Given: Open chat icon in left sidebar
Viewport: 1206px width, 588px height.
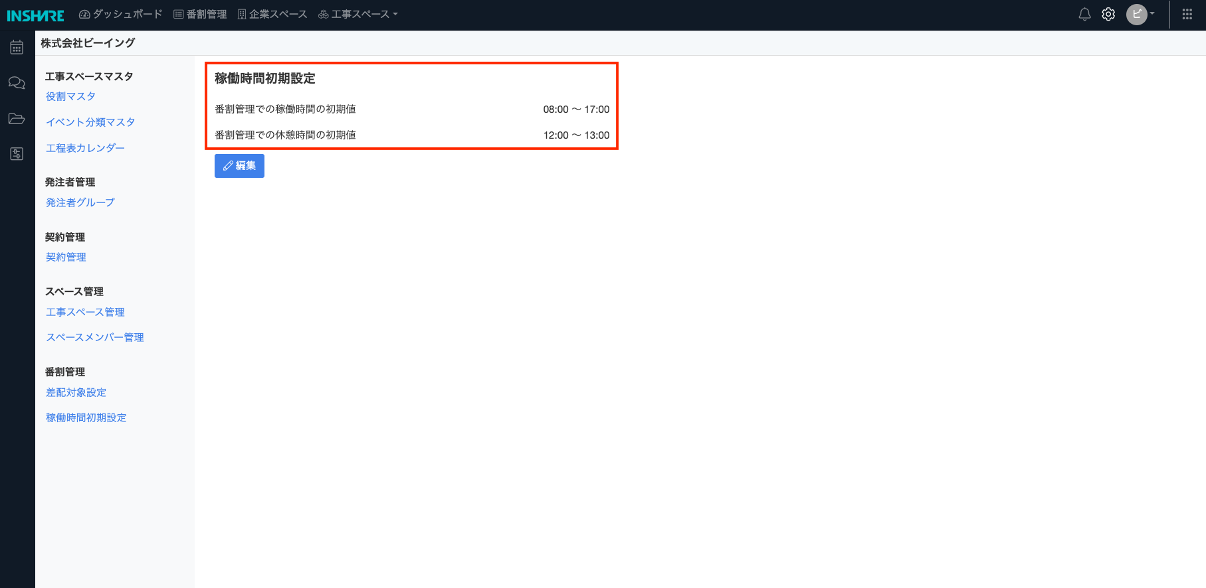Looking at the screenshot, I should (x=17, y=83).
